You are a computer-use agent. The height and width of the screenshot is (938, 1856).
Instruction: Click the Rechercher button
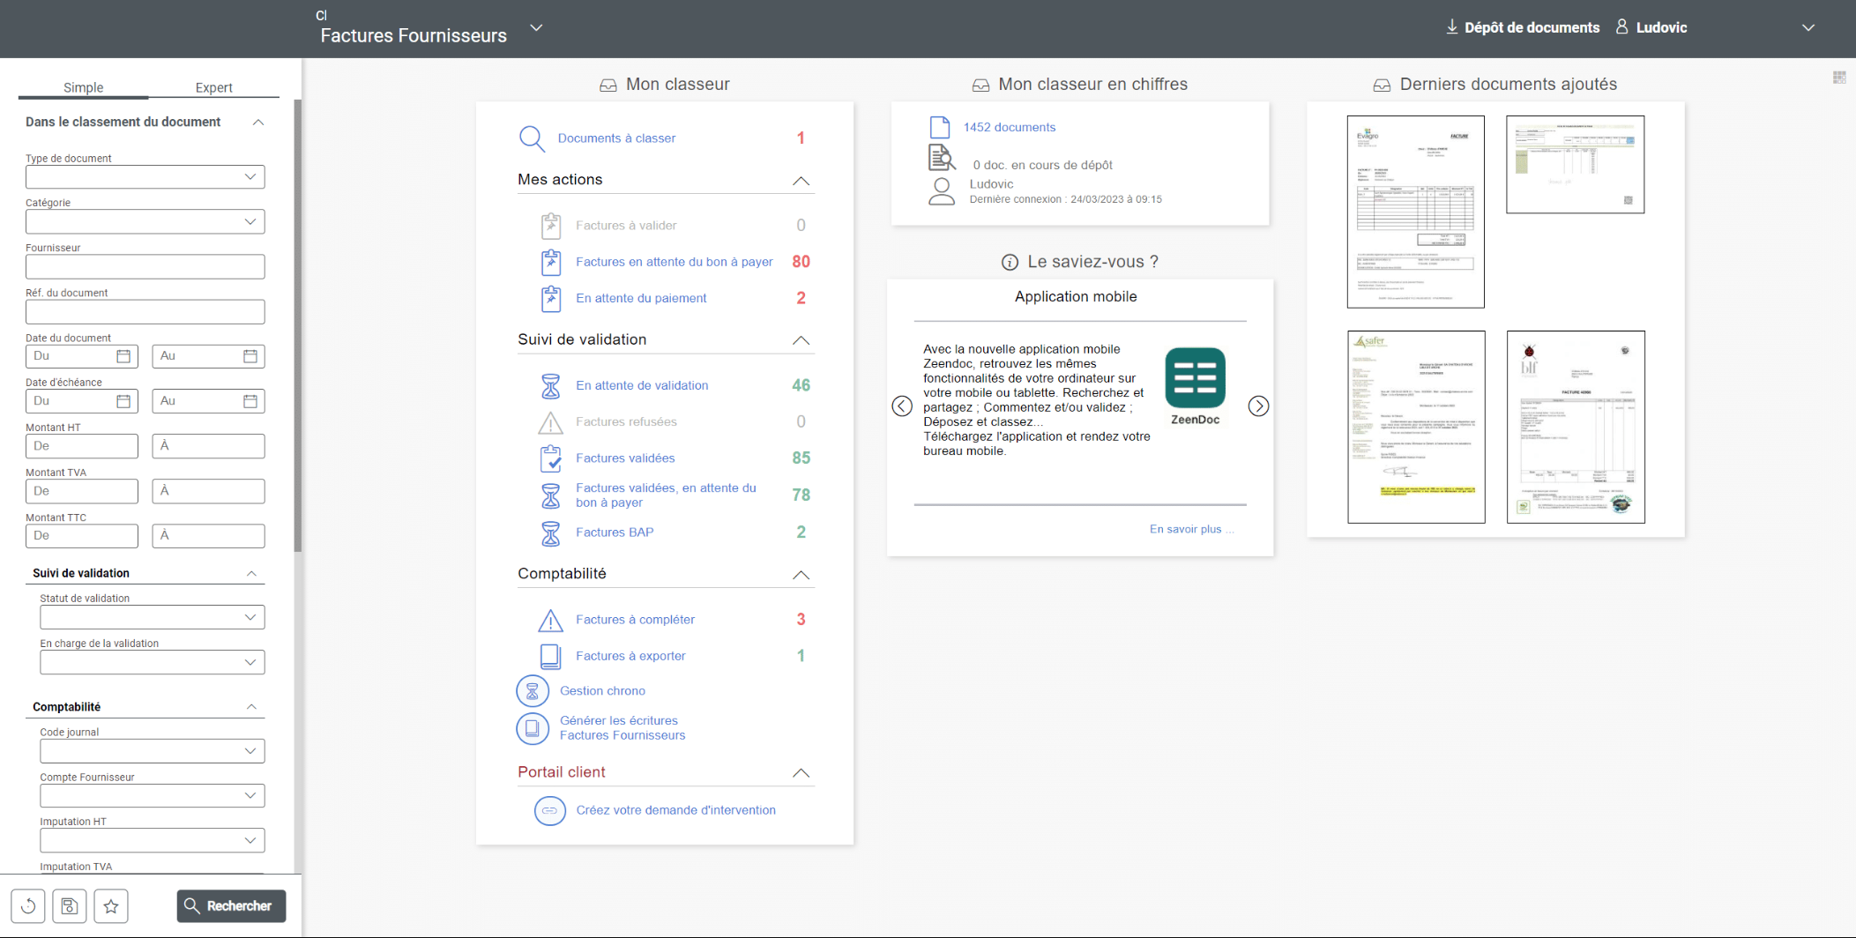[232, 906]
